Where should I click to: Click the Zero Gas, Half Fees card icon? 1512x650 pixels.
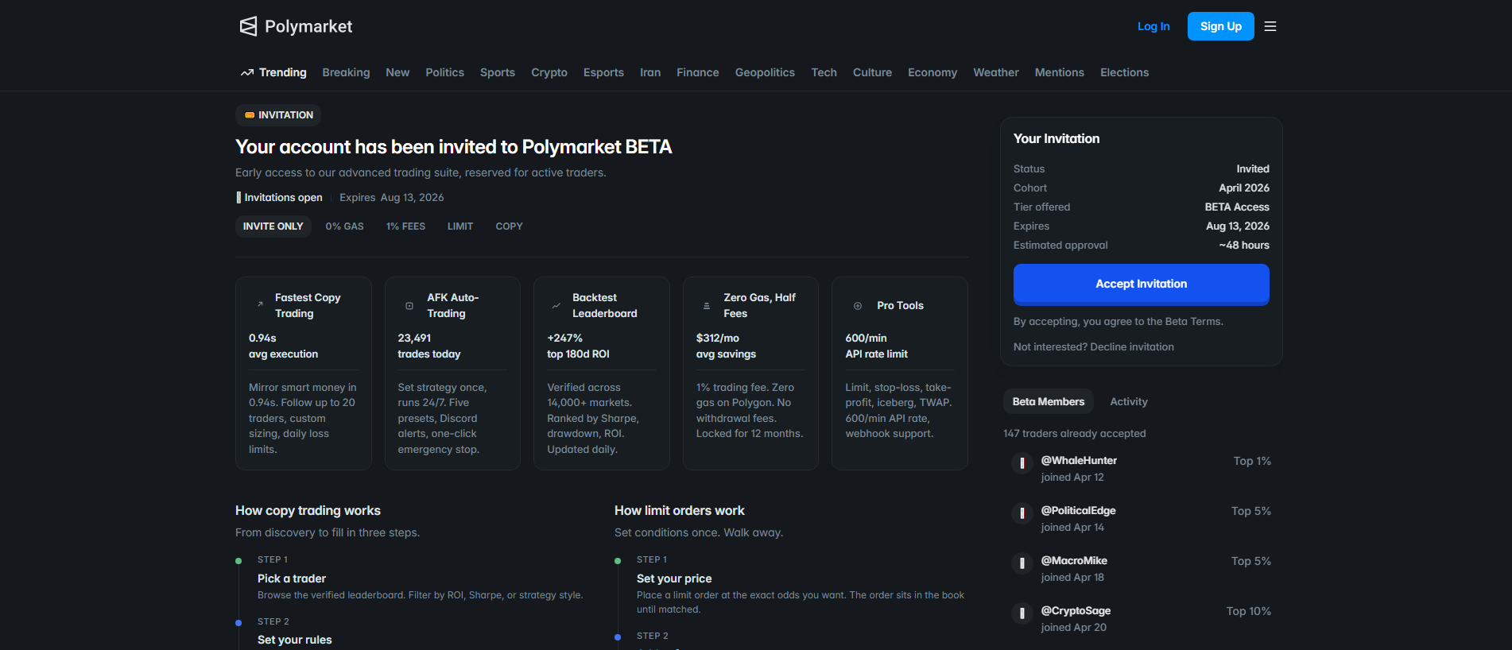[707, 305]
